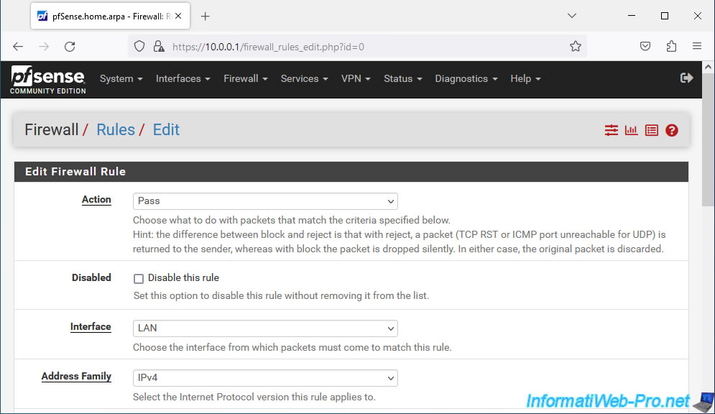This screenshot has height=414, width=715.
Task: Open the Action dropdown showing Pass
Action: click(265, 201)
